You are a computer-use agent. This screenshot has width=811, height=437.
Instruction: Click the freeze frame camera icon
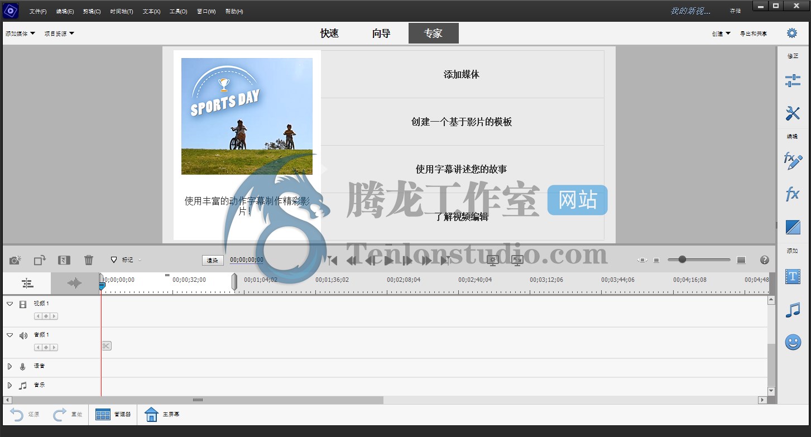click(x=15, y=260)
